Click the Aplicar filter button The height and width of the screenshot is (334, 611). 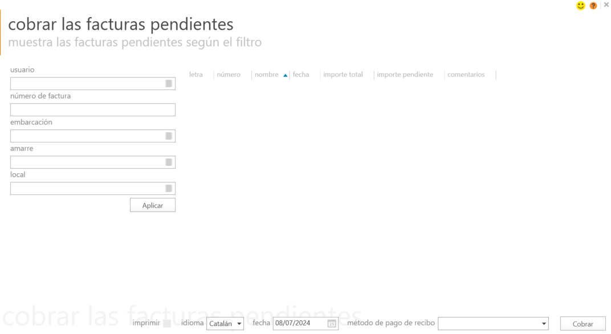pos(152,205)
